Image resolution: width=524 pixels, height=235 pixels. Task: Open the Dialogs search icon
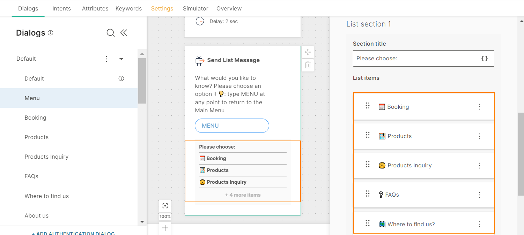click(110, 32)
